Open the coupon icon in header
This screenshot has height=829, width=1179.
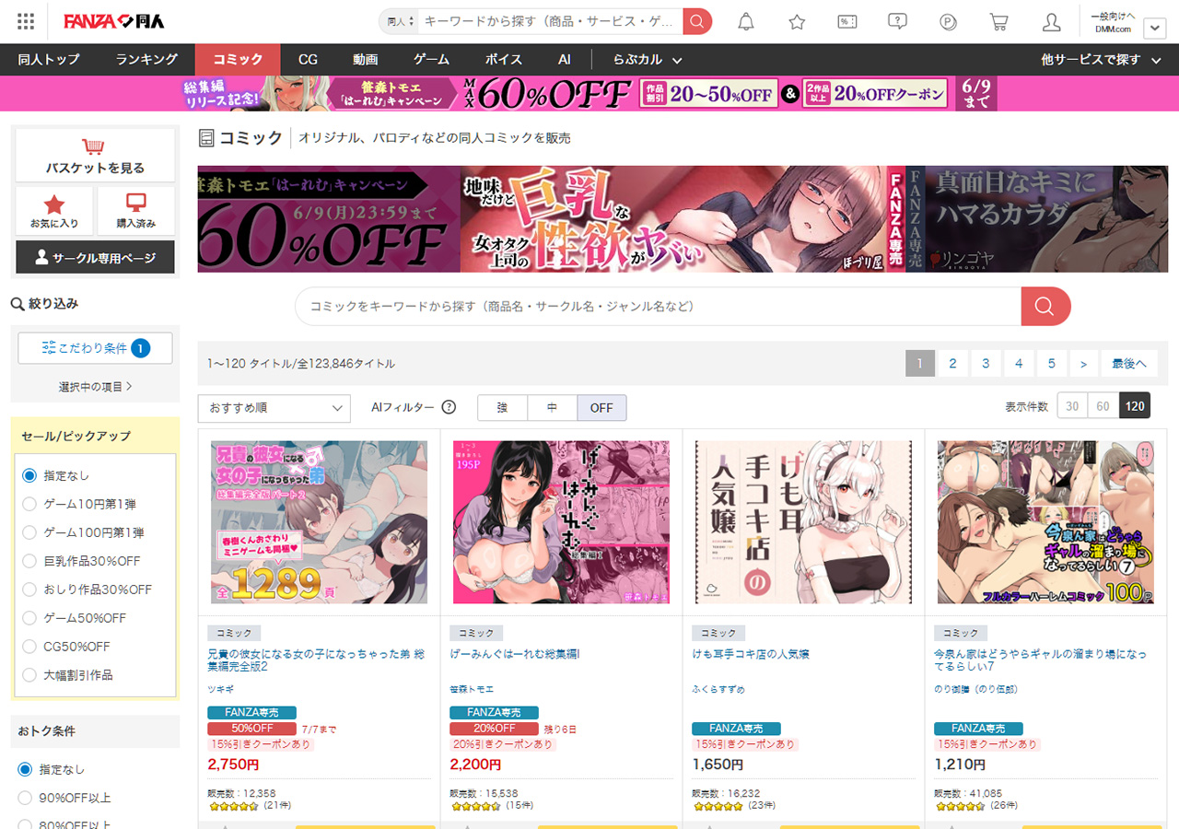[x=847, y=22]
